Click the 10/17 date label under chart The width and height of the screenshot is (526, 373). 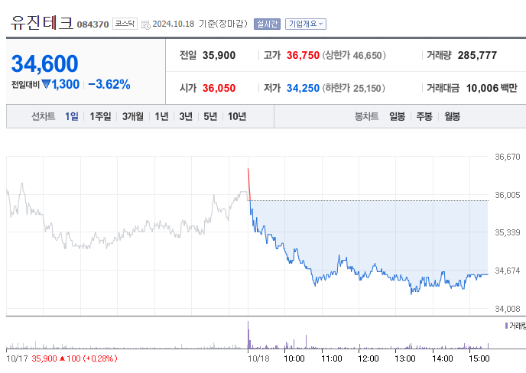click(17, 358)
